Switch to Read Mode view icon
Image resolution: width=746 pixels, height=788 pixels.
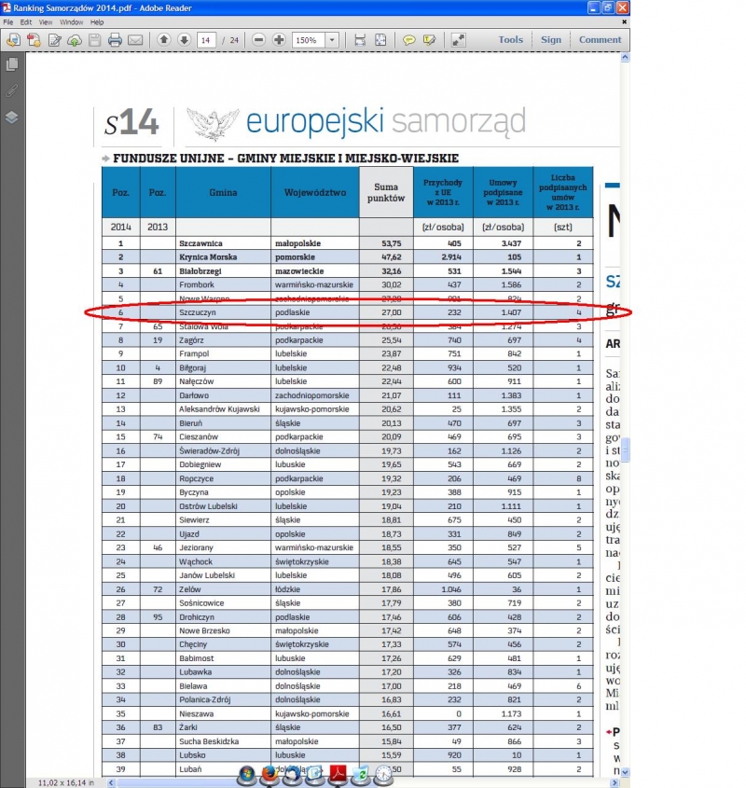[x=458, y=40]
